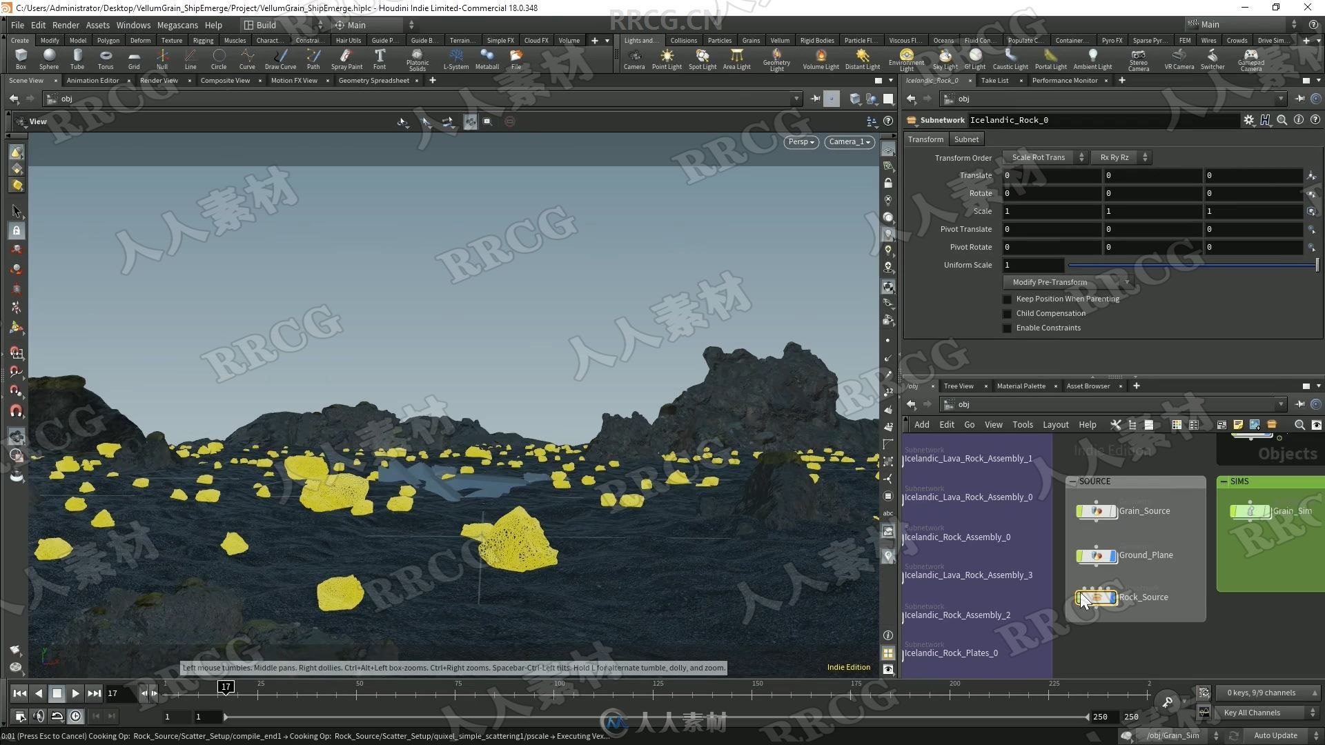Enable Keep Position When Parenting
The height and width of the screenshot is (745, 1325).
point(1007,299)
